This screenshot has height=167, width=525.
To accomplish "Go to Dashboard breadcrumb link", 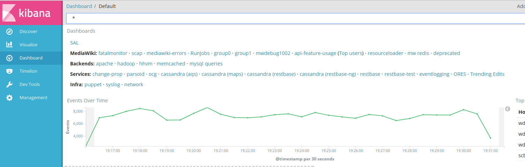I will (79, 6).
